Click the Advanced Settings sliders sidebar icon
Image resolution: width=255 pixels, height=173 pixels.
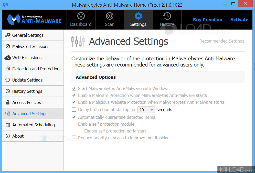point(8,114)
